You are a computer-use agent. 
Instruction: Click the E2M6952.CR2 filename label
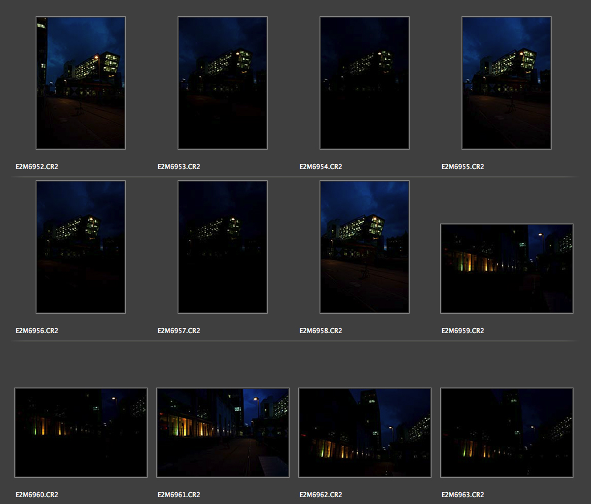tap(37, 167)
